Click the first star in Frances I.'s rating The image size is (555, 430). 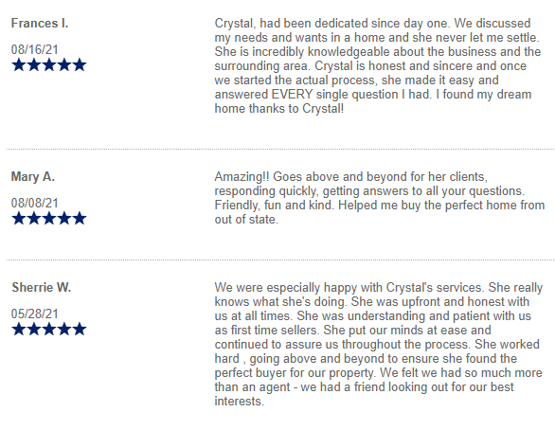tap(18, 65)
